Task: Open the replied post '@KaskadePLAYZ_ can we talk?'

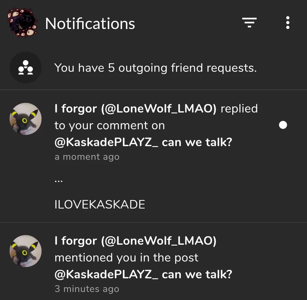Action: click(x=143, y=142)
